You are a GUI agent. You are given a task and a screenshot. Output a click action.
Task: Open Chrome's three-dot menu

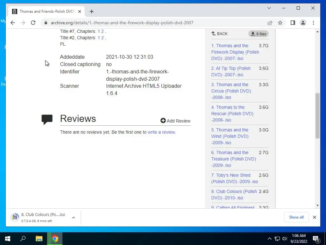tap(313, 23)
